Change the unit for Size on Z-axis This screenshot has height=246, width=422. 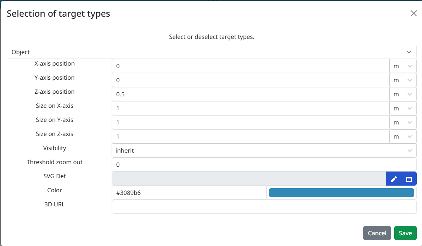[409, 136]
